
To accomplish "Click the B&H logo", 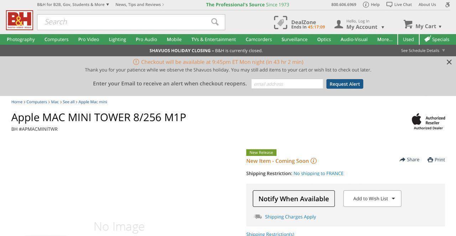I will [x=20, y=20].
